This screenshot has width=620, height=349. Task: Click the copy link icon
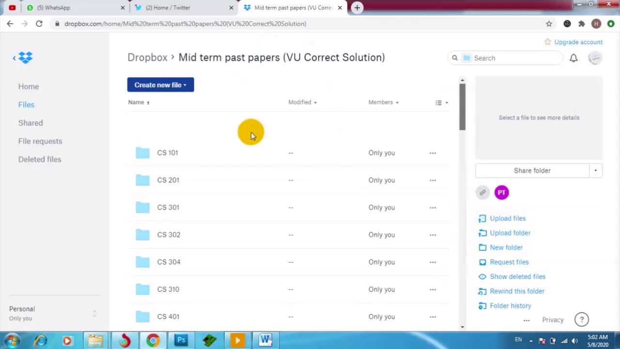click(x=482, y=192)
